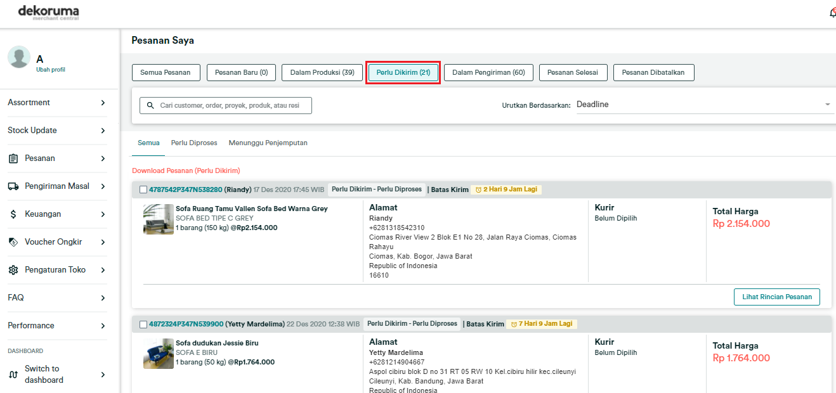Image resolution: width=836 pixels, height=393 pixels.
Task: Click into the customer/order search field
Action: (x=226, y=105)
